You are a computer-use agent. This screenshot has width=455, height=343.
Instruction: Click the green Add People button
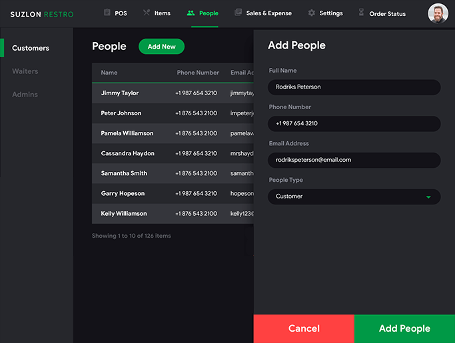[404, 328]
